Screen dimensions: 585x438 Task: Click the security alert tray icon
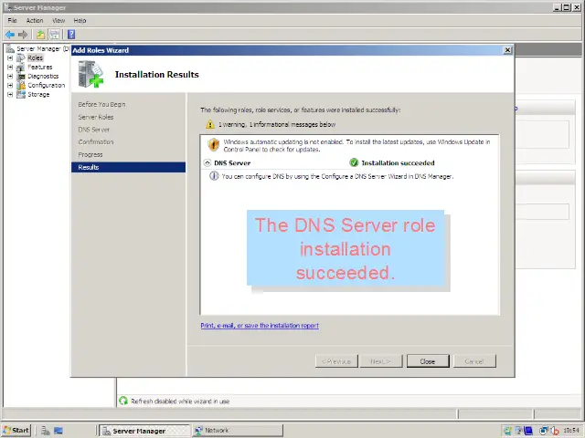click(x=555, y=431)
